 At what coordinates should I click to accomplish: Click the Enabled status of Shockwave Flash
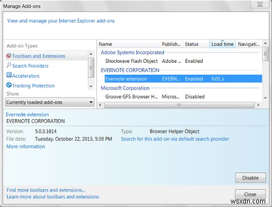[x=194, y=61]
